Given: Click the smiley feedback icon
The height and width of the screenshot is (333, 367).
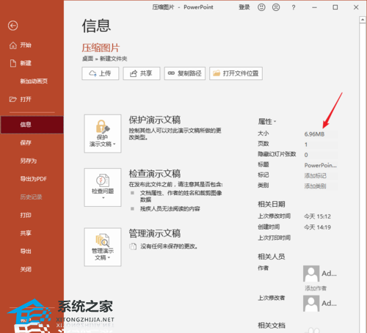Looking at the screenshot, I should pos(261,7).
